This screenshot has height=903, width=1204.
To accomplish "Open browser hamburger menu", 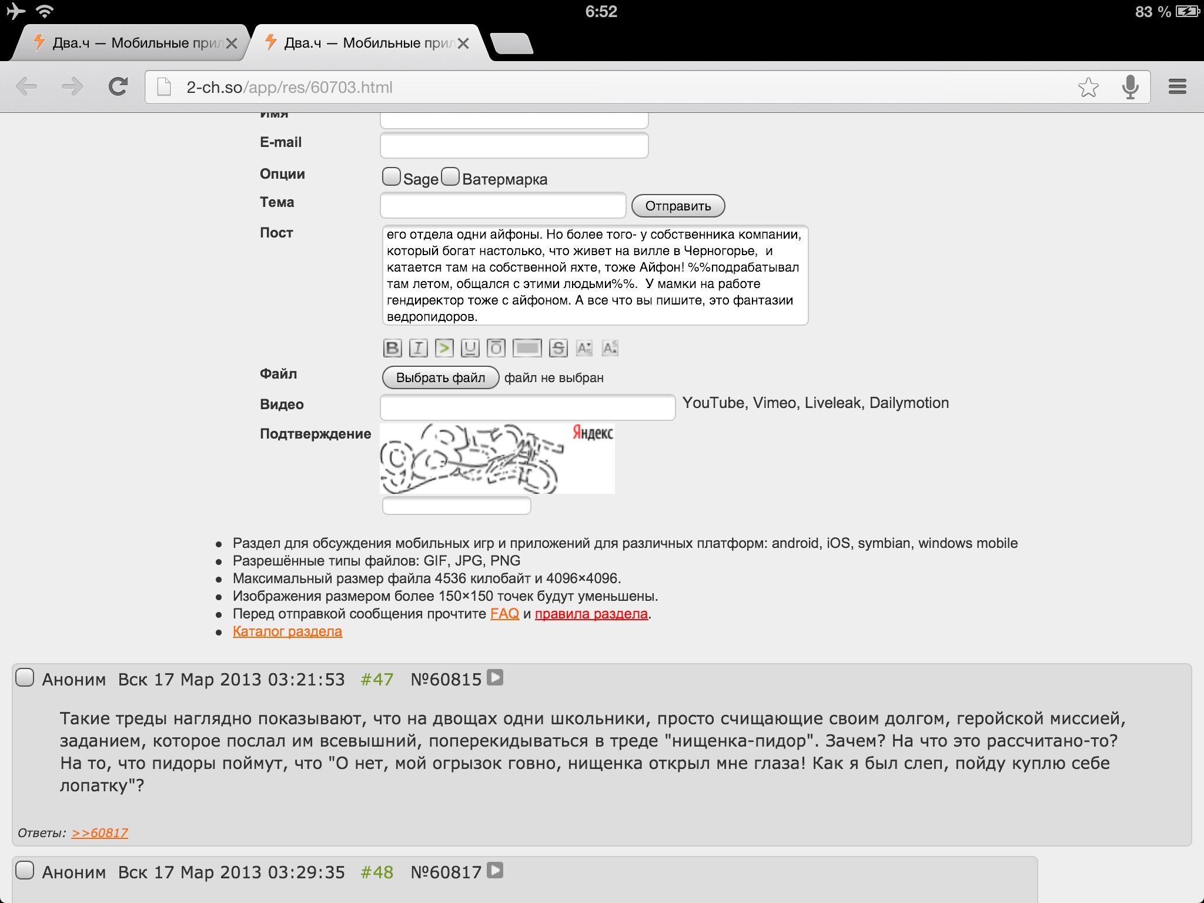I will tap(1177, 87).
